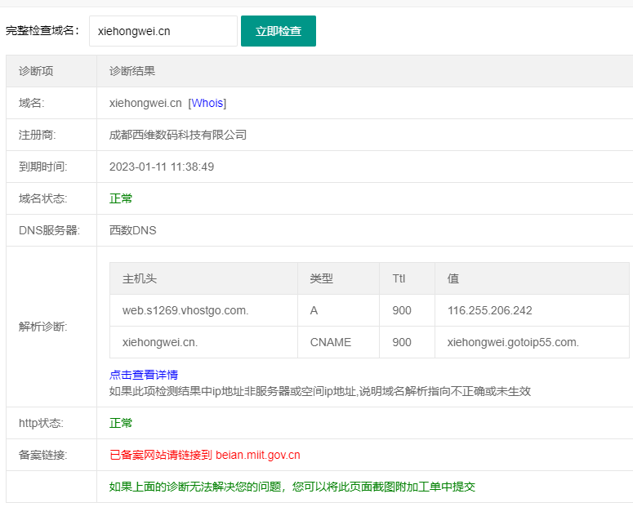This screenshot has width=633, height=516.
Task: Click the green 正常 in the http状态 row
Action: tap(121, 423)
